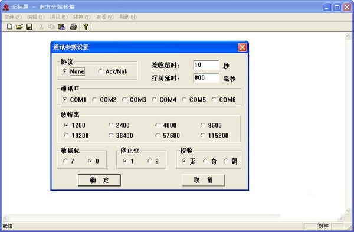Set baud rate to 57600
This screenshot has width=354, height=232.
click(168, 136)
